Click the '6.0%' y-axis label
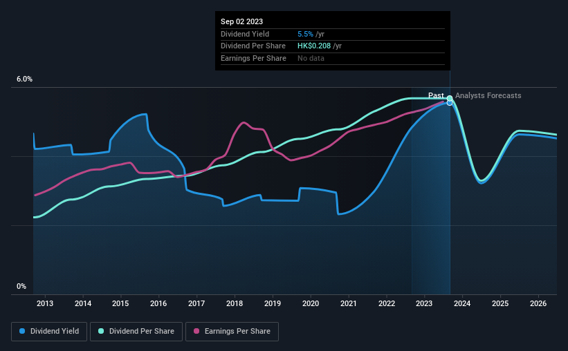Viewport: 568px width, 351px height. point(24,79)
